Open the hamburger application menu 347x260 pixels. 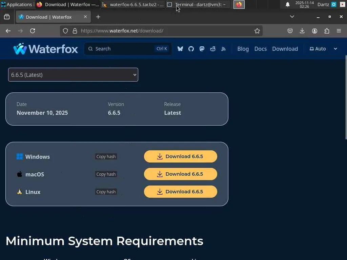339,31
